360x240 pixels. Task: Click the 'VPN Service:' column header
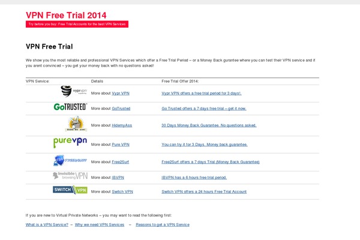point(37,82)
